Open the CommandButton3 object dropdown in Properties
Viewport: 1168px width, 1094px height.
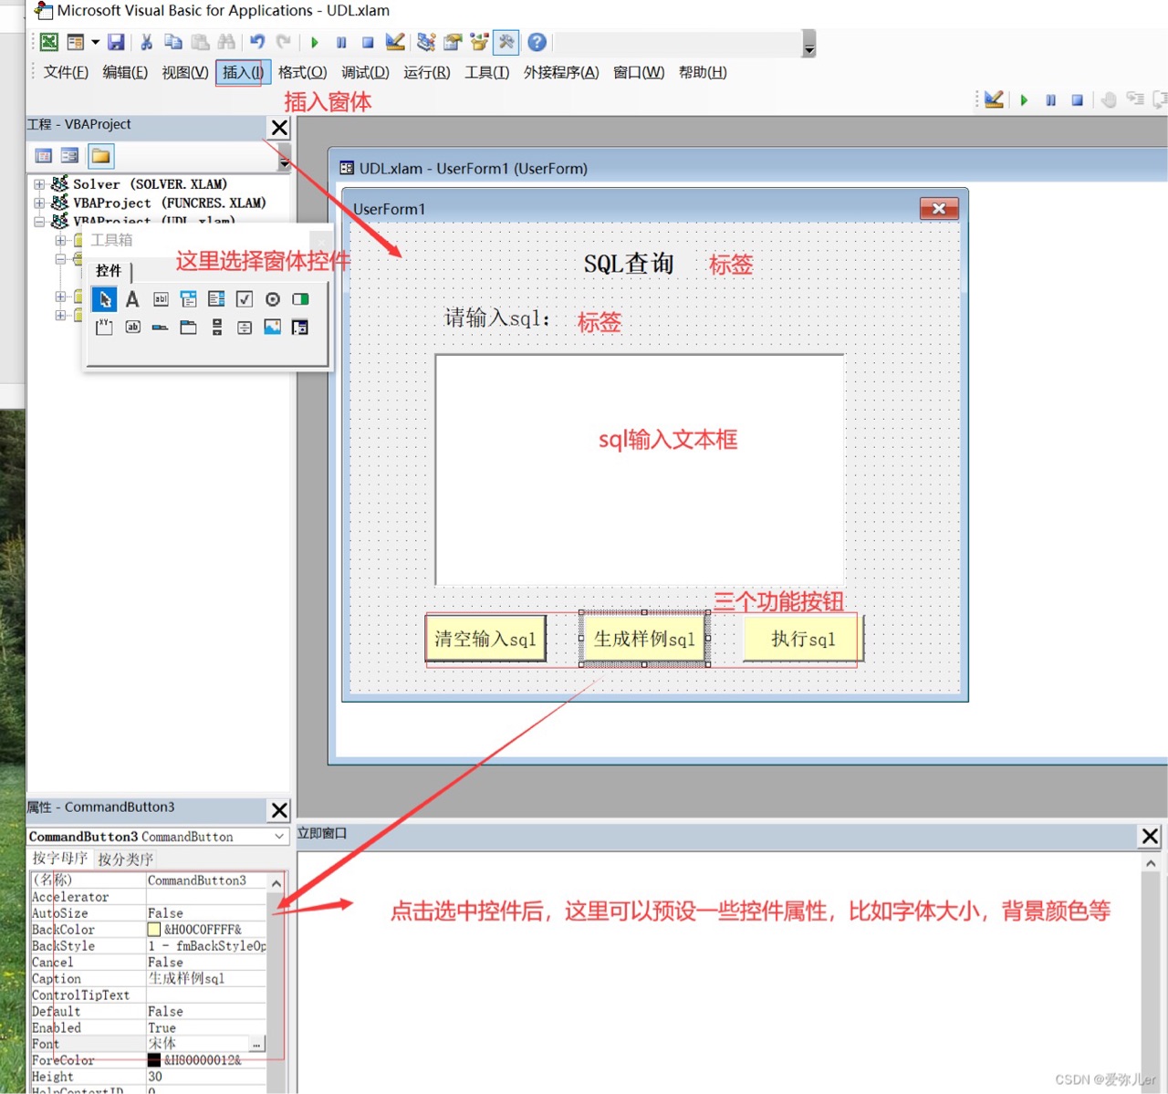coord(279,837)
